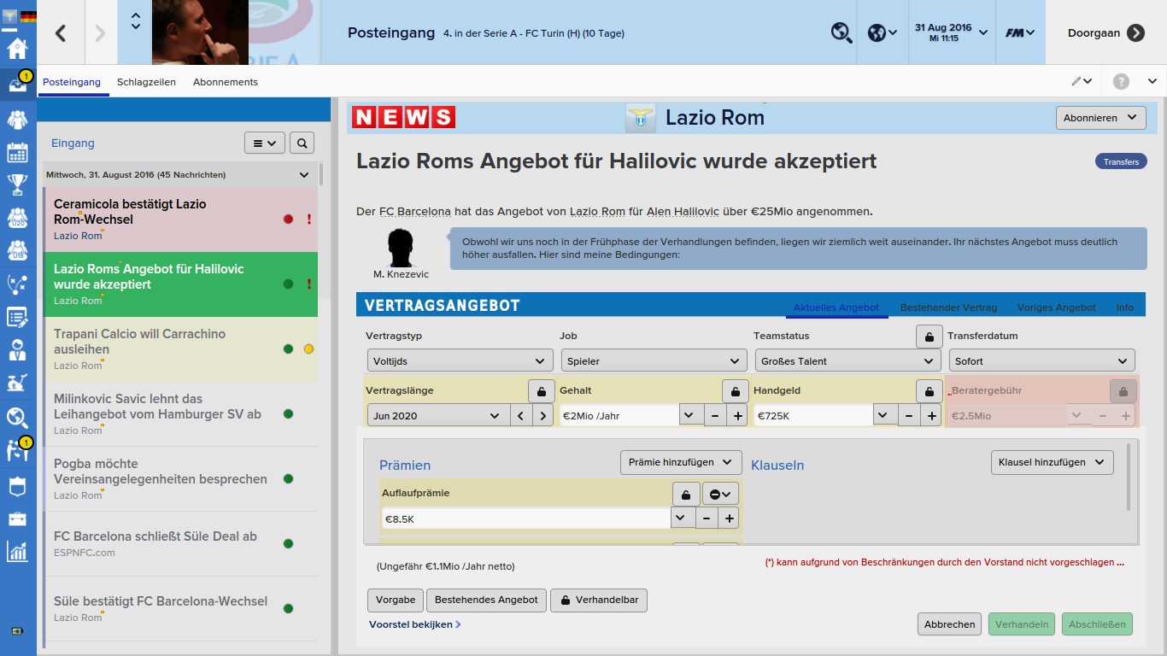
Task: Click the German flag language icon
Action: [28, 17]
